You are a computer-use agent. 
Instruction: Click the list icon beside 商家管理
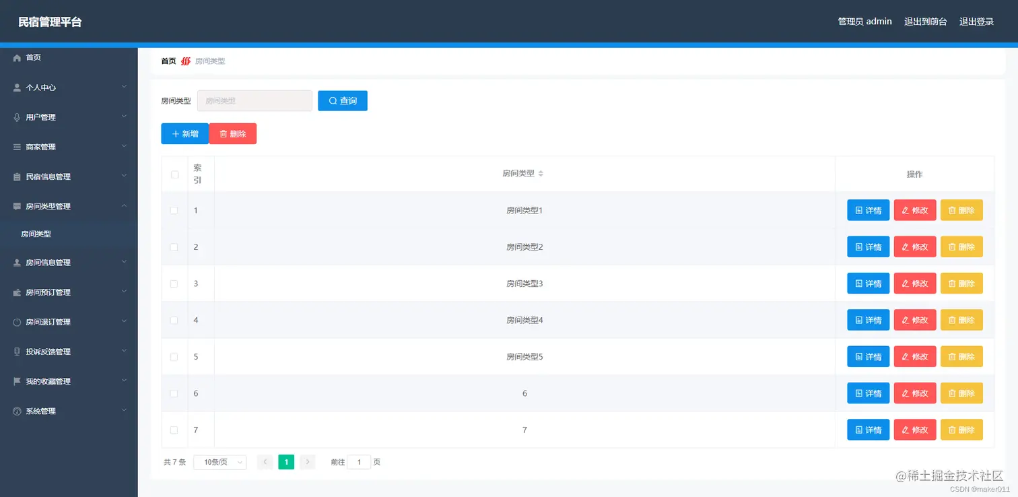click(x=18, y=147)
